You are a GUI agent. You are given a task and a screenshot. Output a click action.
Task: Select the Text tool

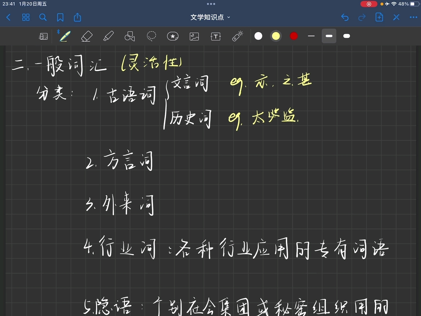[x=216, y=36]
